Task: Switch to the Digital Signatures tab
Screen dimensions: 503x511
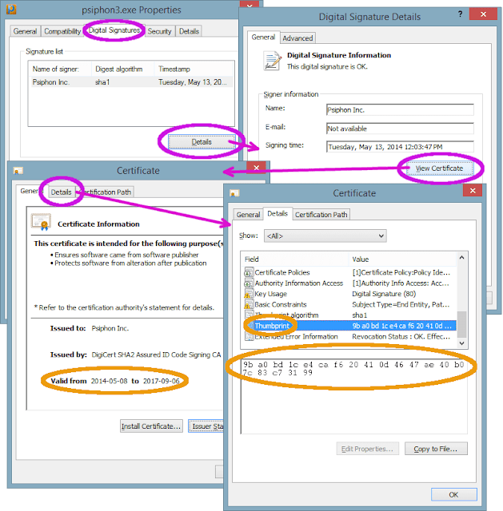Action: pos(114,30)
